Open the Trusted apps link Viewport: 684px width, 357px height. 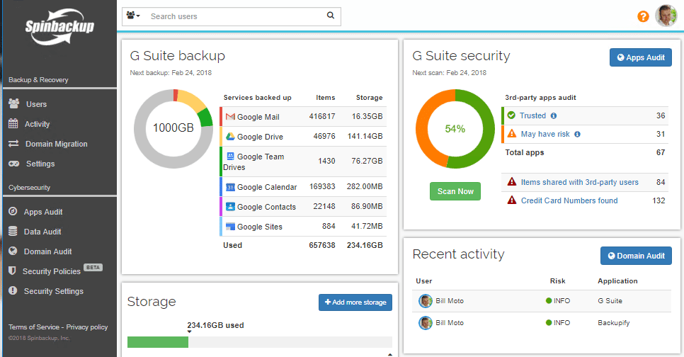pos(532,115)
